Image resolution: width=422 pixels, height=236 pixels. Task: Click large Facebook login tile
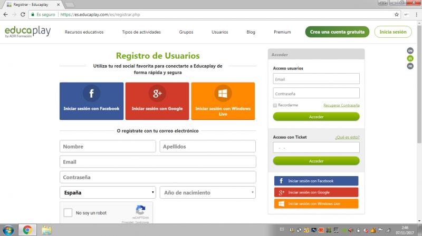pos(91,101)
